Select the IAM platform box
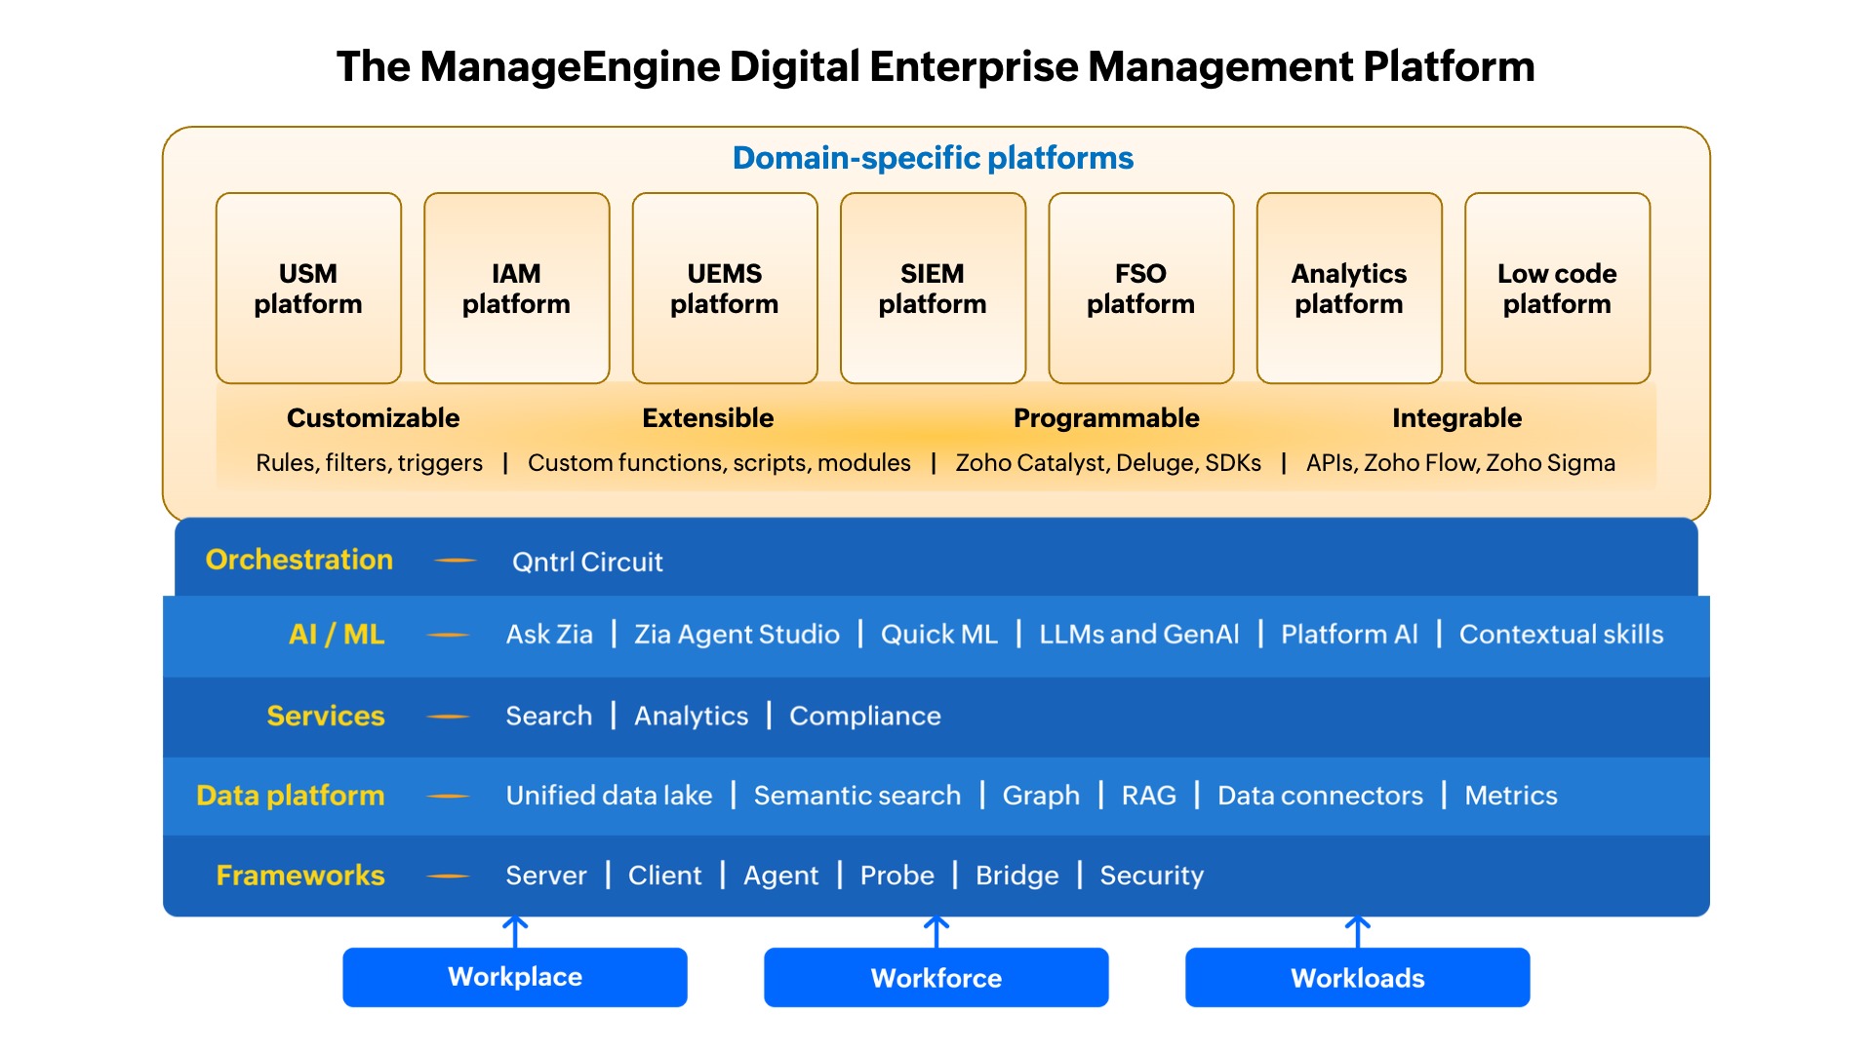Image resolution: width=1873 pixels, height=1053 pixels. pos(516,288)
